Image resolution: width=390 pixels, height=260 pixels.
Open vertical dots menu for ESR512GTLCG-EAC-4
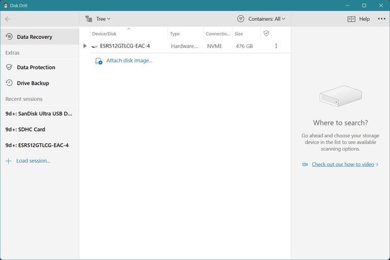276,46
